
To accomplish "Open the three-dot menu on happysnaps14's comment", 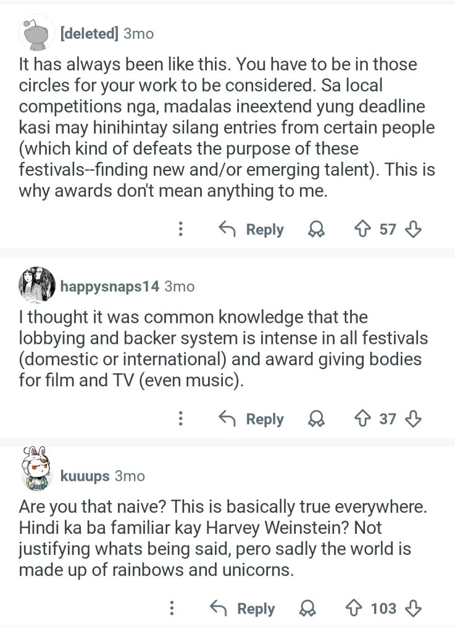I will tap(180, 419).
